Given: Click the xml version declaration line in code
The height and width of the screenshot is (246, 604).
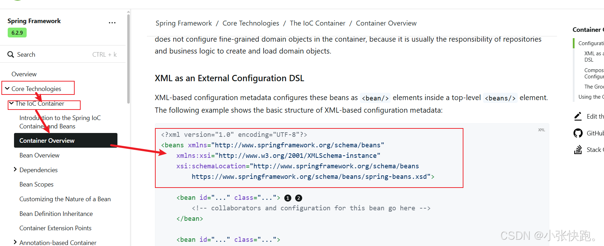Looking at the screenshot, I should [234, 135].
